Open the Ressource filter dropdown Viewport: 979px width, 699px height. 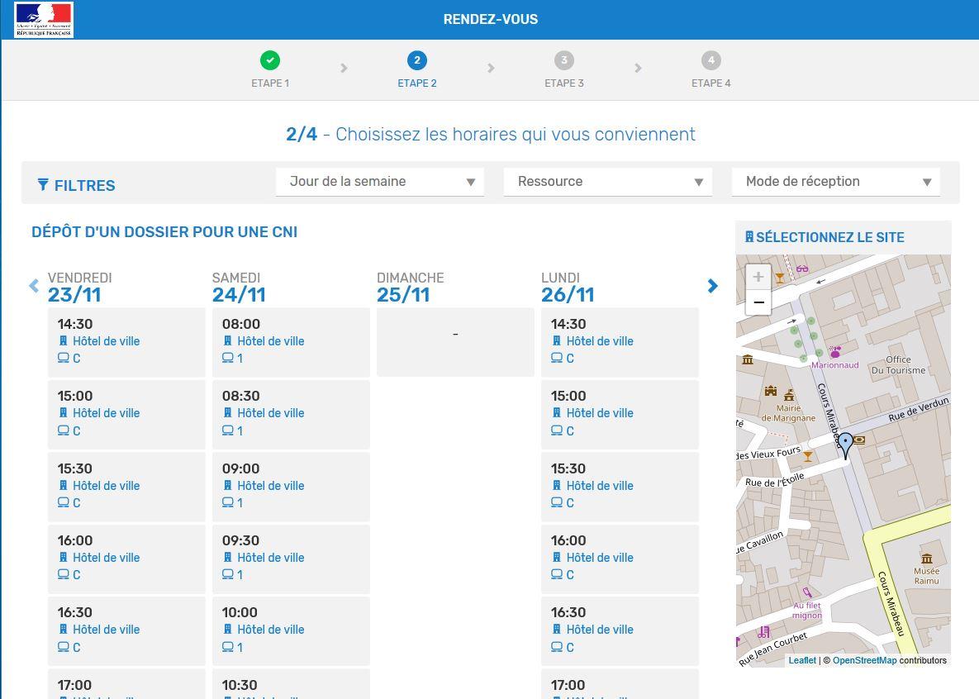tap(607, 182)
